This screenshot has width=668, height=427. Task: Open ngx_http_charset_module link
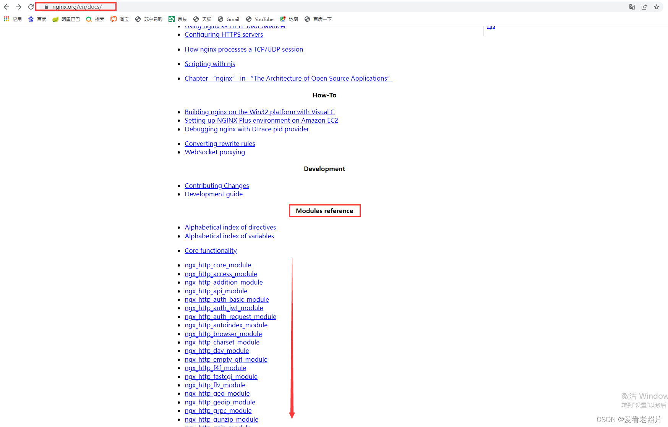[222, 342]
